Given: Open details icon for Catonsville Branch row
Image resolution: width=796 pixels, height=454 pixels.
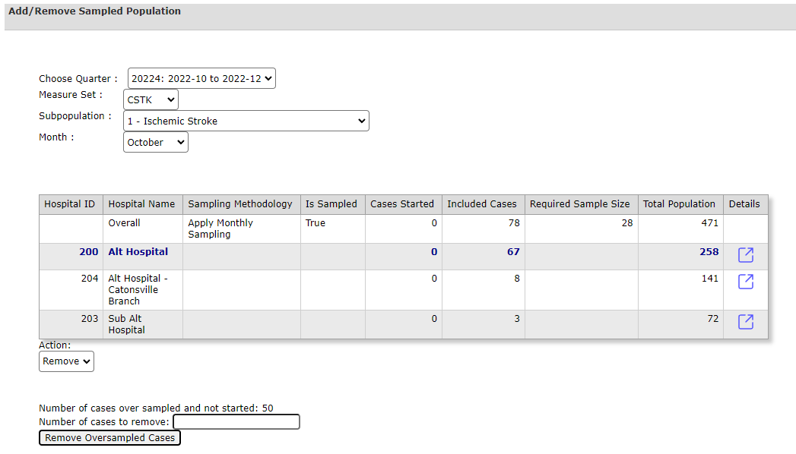Looking at the screenshot, I should pos(745,281).
